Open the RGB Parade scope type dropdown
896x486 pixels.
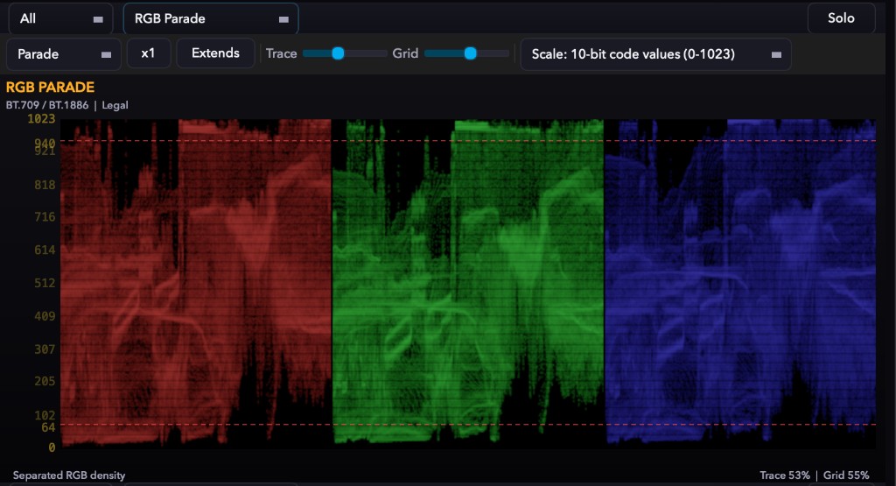[211, 18]
